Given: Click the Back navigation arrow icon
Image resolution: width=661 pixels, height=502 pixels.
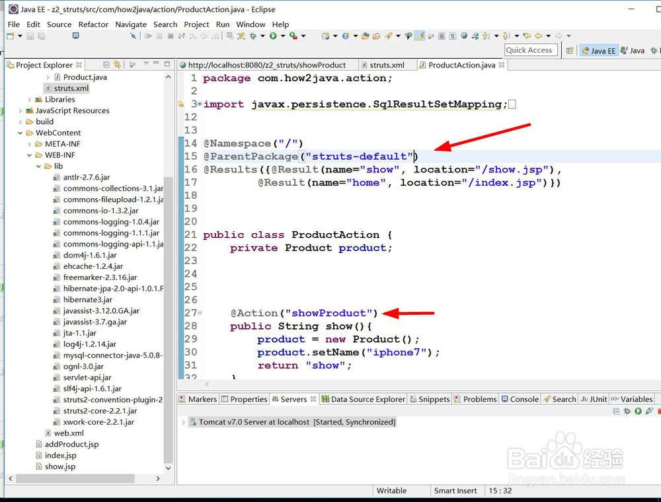Looking at the screenshot, I should pyautogui.click(x=538, y=36).
